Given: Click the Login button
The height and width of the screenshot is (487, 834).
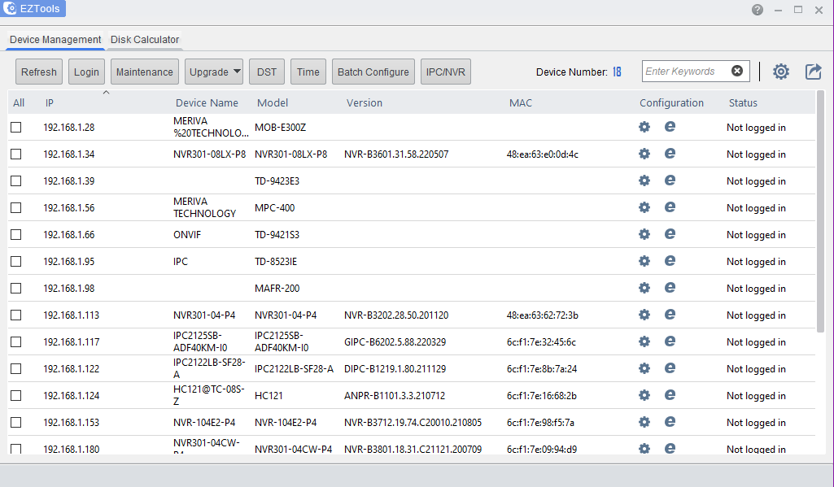Looking at the screenshot, I should coord(86,72).
